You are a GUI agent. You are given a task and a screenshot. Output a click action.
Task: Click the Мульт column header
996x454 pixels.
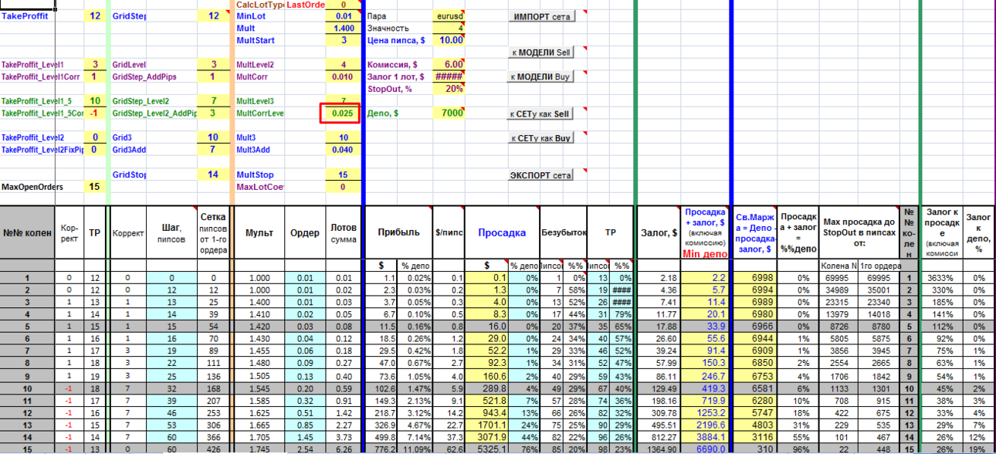[259, 232]
